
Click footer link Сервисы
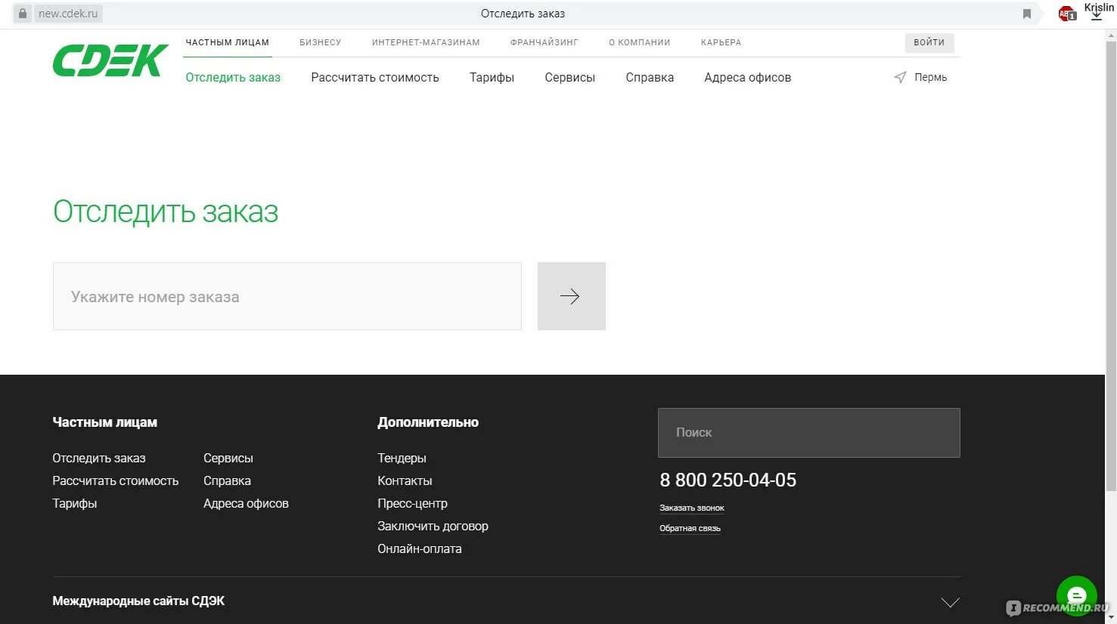(x=228, y=458)
